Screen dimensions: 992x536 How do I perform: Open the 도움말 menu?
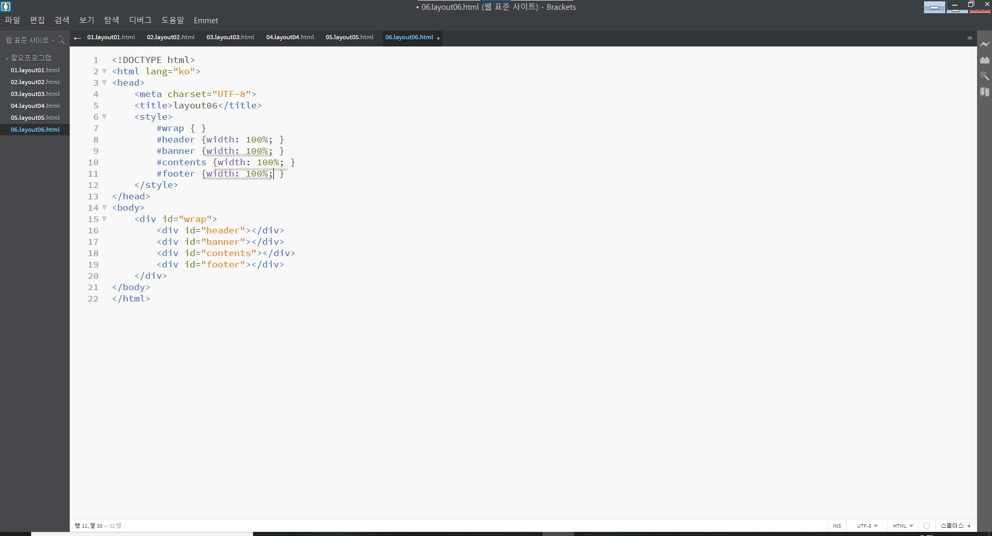click(x=173, y=20)
